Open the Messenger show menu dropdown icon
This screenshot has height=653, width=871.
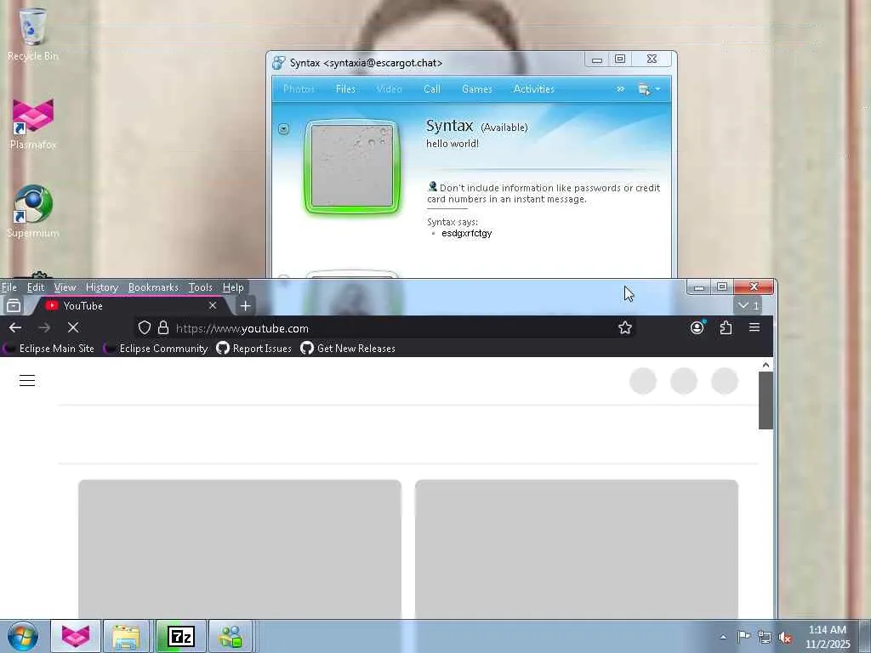point(649,88)
